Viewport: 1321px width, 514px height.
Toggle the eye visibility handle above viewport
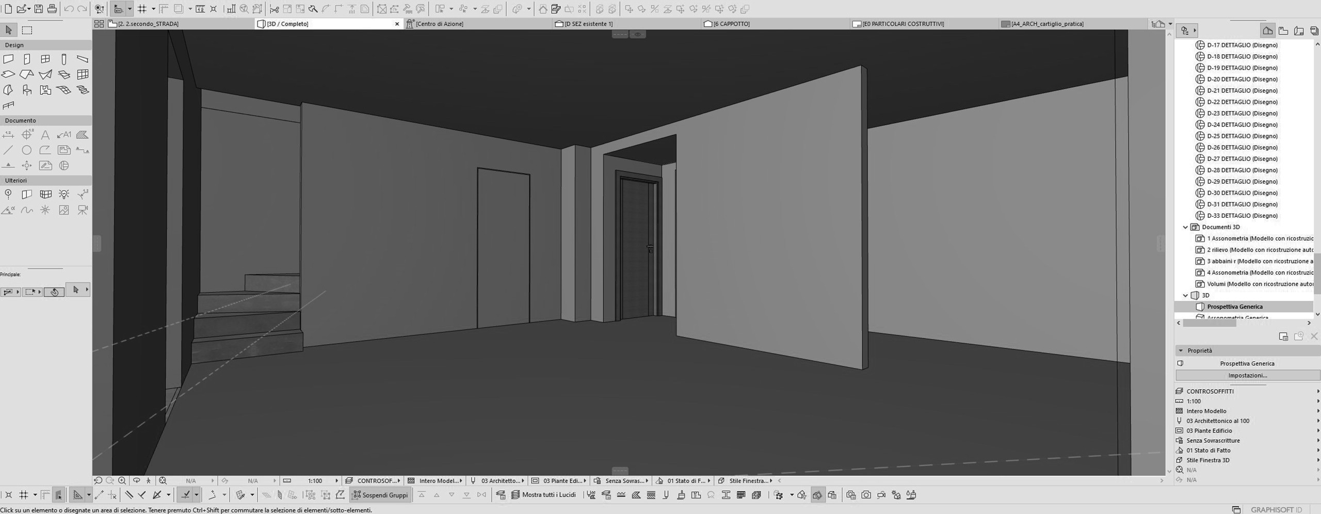pyautogui.click(x=638, y=35)
